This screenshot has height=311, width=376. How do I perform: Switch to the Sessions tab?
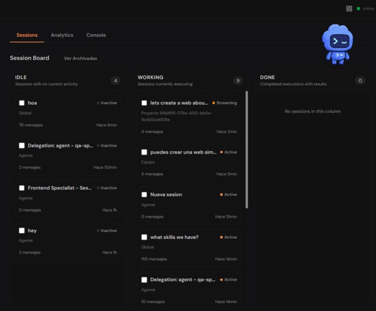click(27, 35)
